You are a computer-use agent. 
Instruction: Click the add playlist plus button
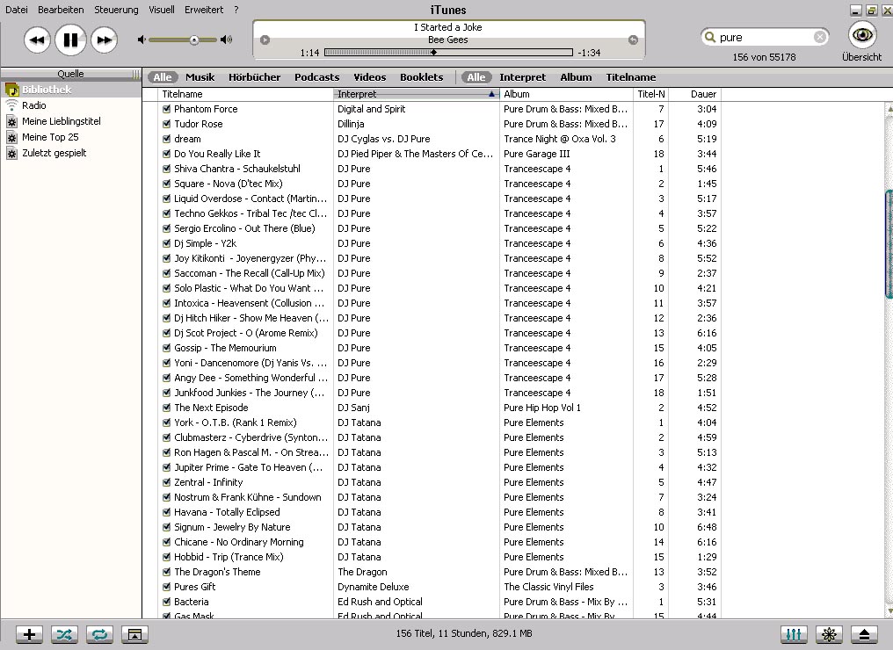pos(29,634)
